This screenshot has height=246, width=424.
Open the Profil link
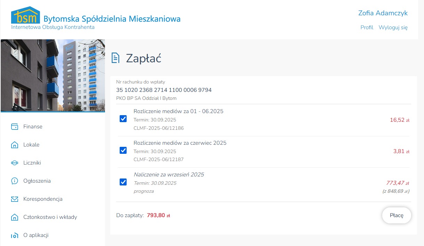coord(367,27)
